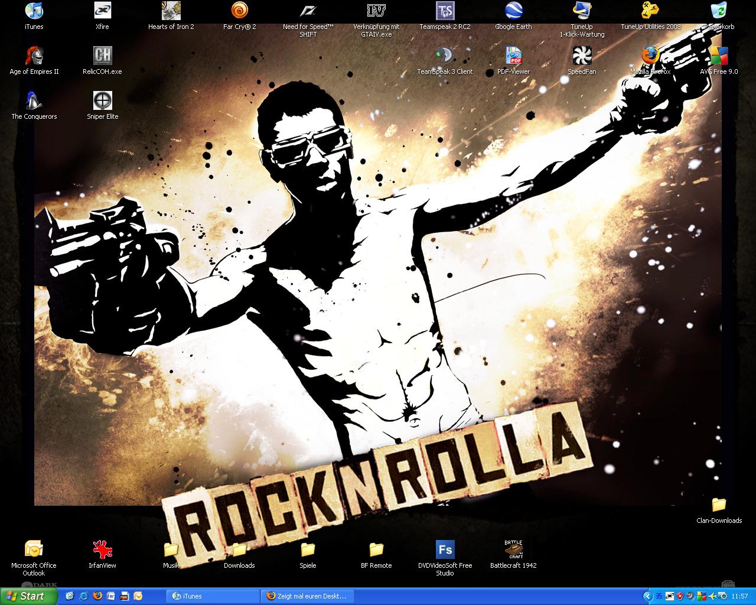Click the AVG tray icon
Image resolution: width=756 pixels, height=605 pixels.
(x=702, y=596)
